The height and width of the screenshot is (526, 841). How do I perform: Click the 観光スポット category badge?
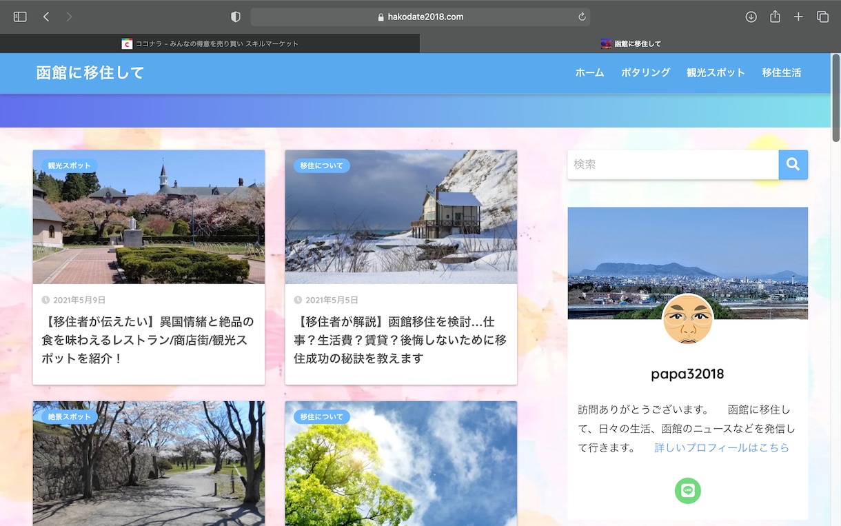click(69, 165)
